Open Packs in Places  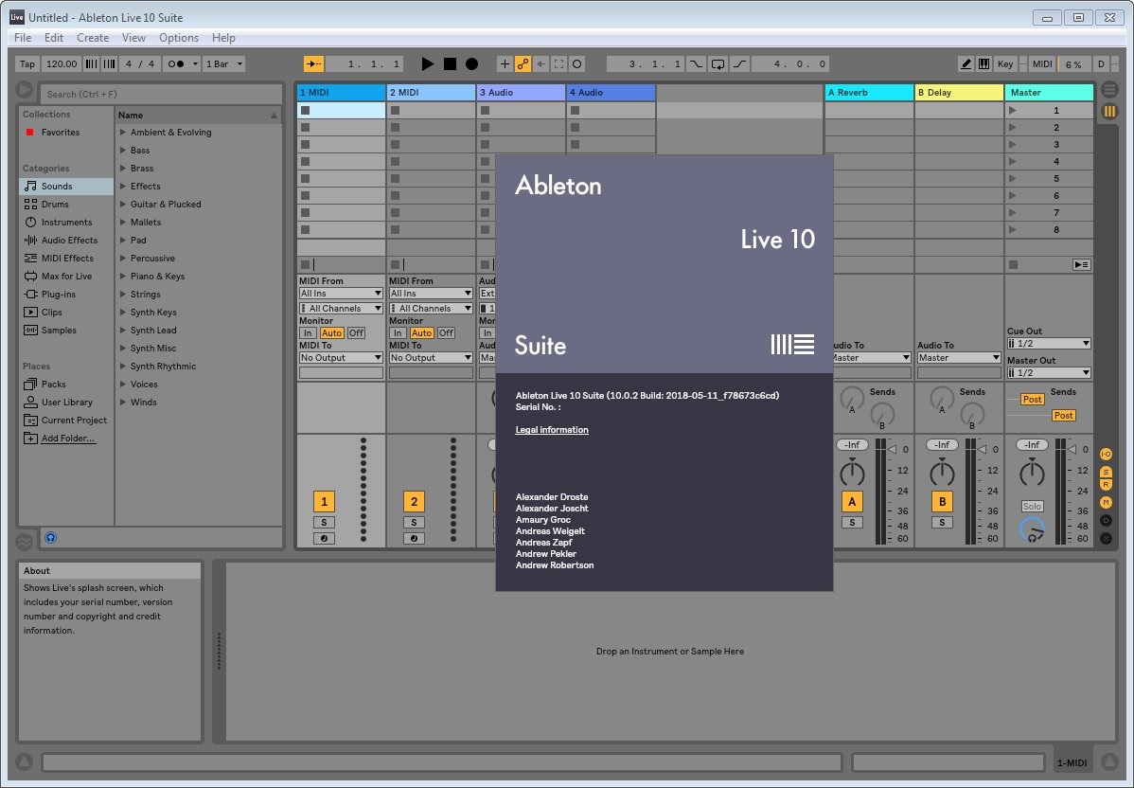pos(66,385)
